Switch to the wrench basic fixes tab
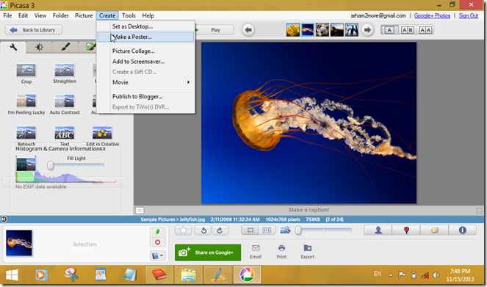The height and width of the screenshot is (287, 487). tap(13, 47)
